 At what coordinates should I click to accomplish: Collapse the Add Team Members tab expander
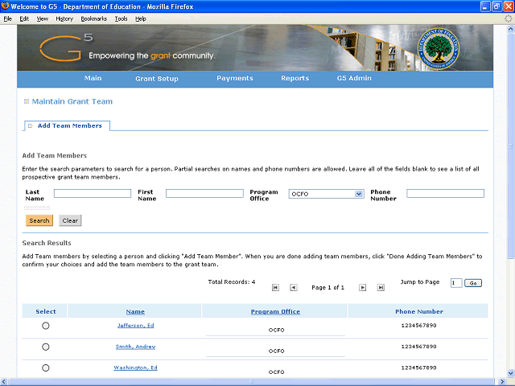click(30, 126)
